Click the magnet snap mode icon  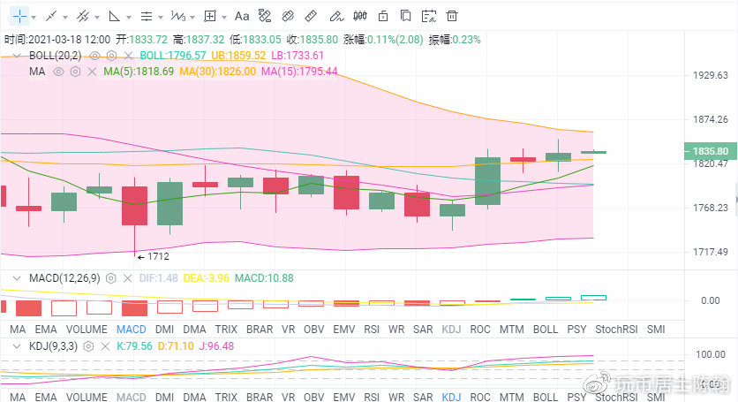click(x=288, y=17)
